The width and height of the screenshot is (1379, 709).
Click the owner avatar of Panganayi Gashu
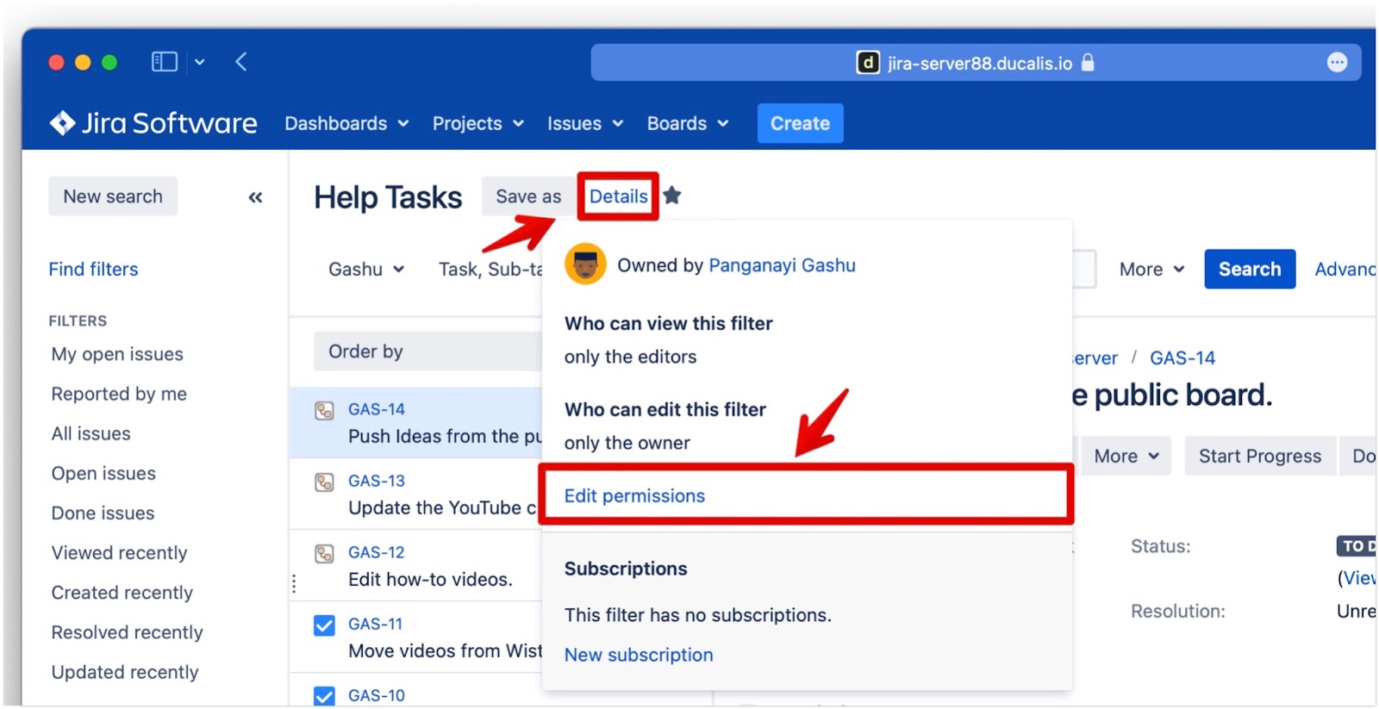pos(585,264)
